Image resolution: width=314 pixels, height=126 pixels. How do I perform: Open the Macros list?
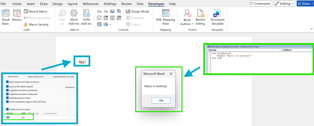[17, 16]
